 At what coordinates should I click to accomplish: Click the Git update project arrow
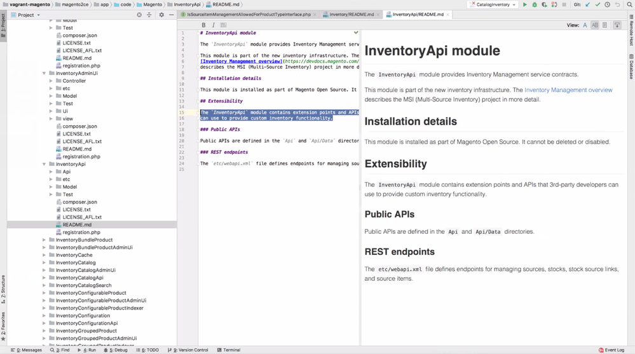coord(587,4)
